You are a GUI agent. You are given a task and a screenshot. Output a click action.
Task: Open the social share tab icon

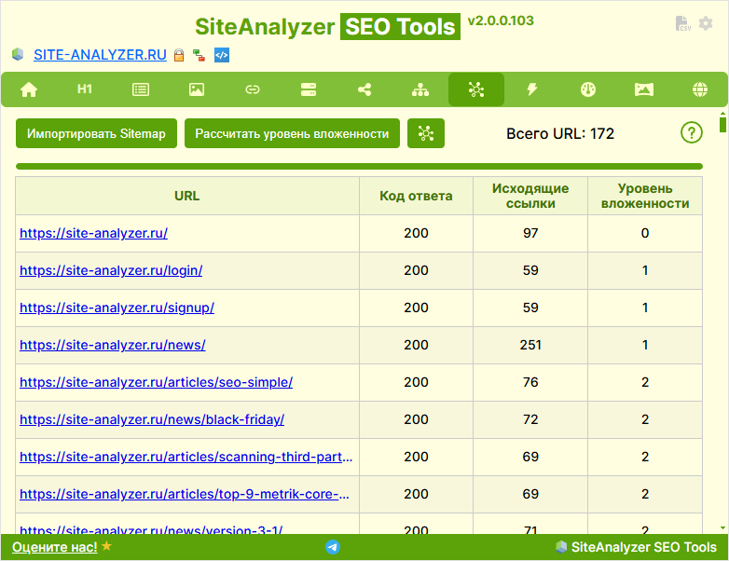pos(364,89)
